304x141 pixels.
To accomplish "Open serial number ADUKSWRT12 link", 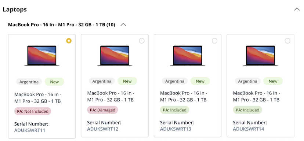I will tap(102, 129).
